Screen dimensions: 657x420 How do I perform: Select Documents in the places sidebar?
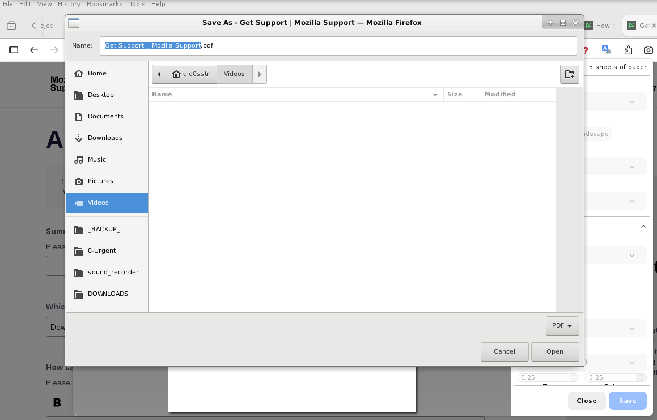tap(107, 117)
